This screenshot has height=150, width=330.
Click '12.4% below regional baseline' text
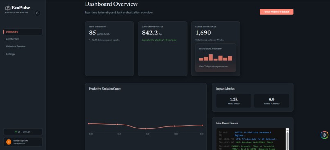point(106,40)
